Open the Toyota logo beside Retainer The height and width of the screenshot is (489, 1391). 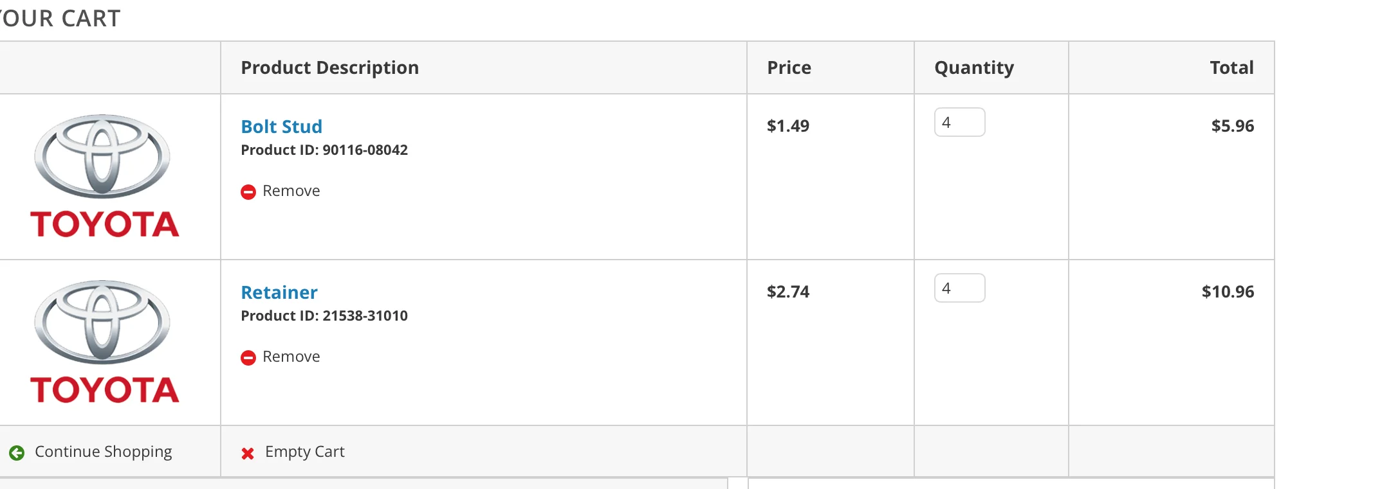coord(104,342)
